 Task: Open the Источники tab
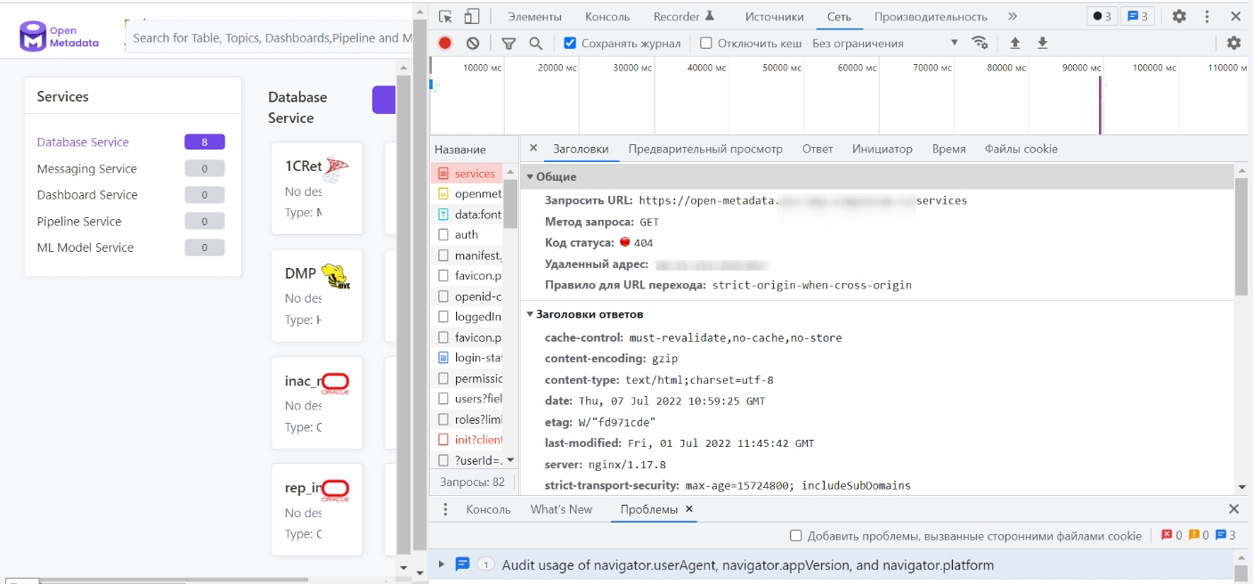point(774,16)
